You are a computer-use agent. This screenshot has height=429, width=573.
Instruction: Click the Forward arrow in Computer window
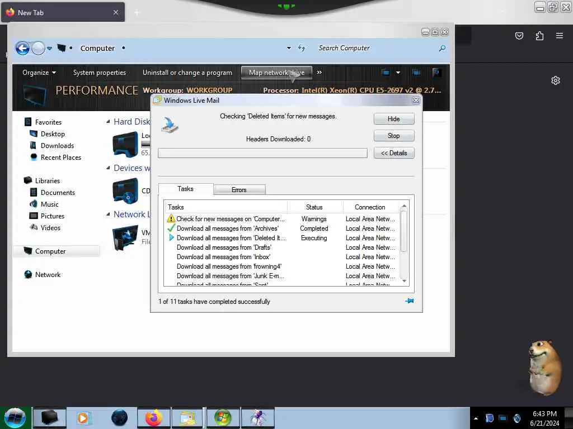38,48
